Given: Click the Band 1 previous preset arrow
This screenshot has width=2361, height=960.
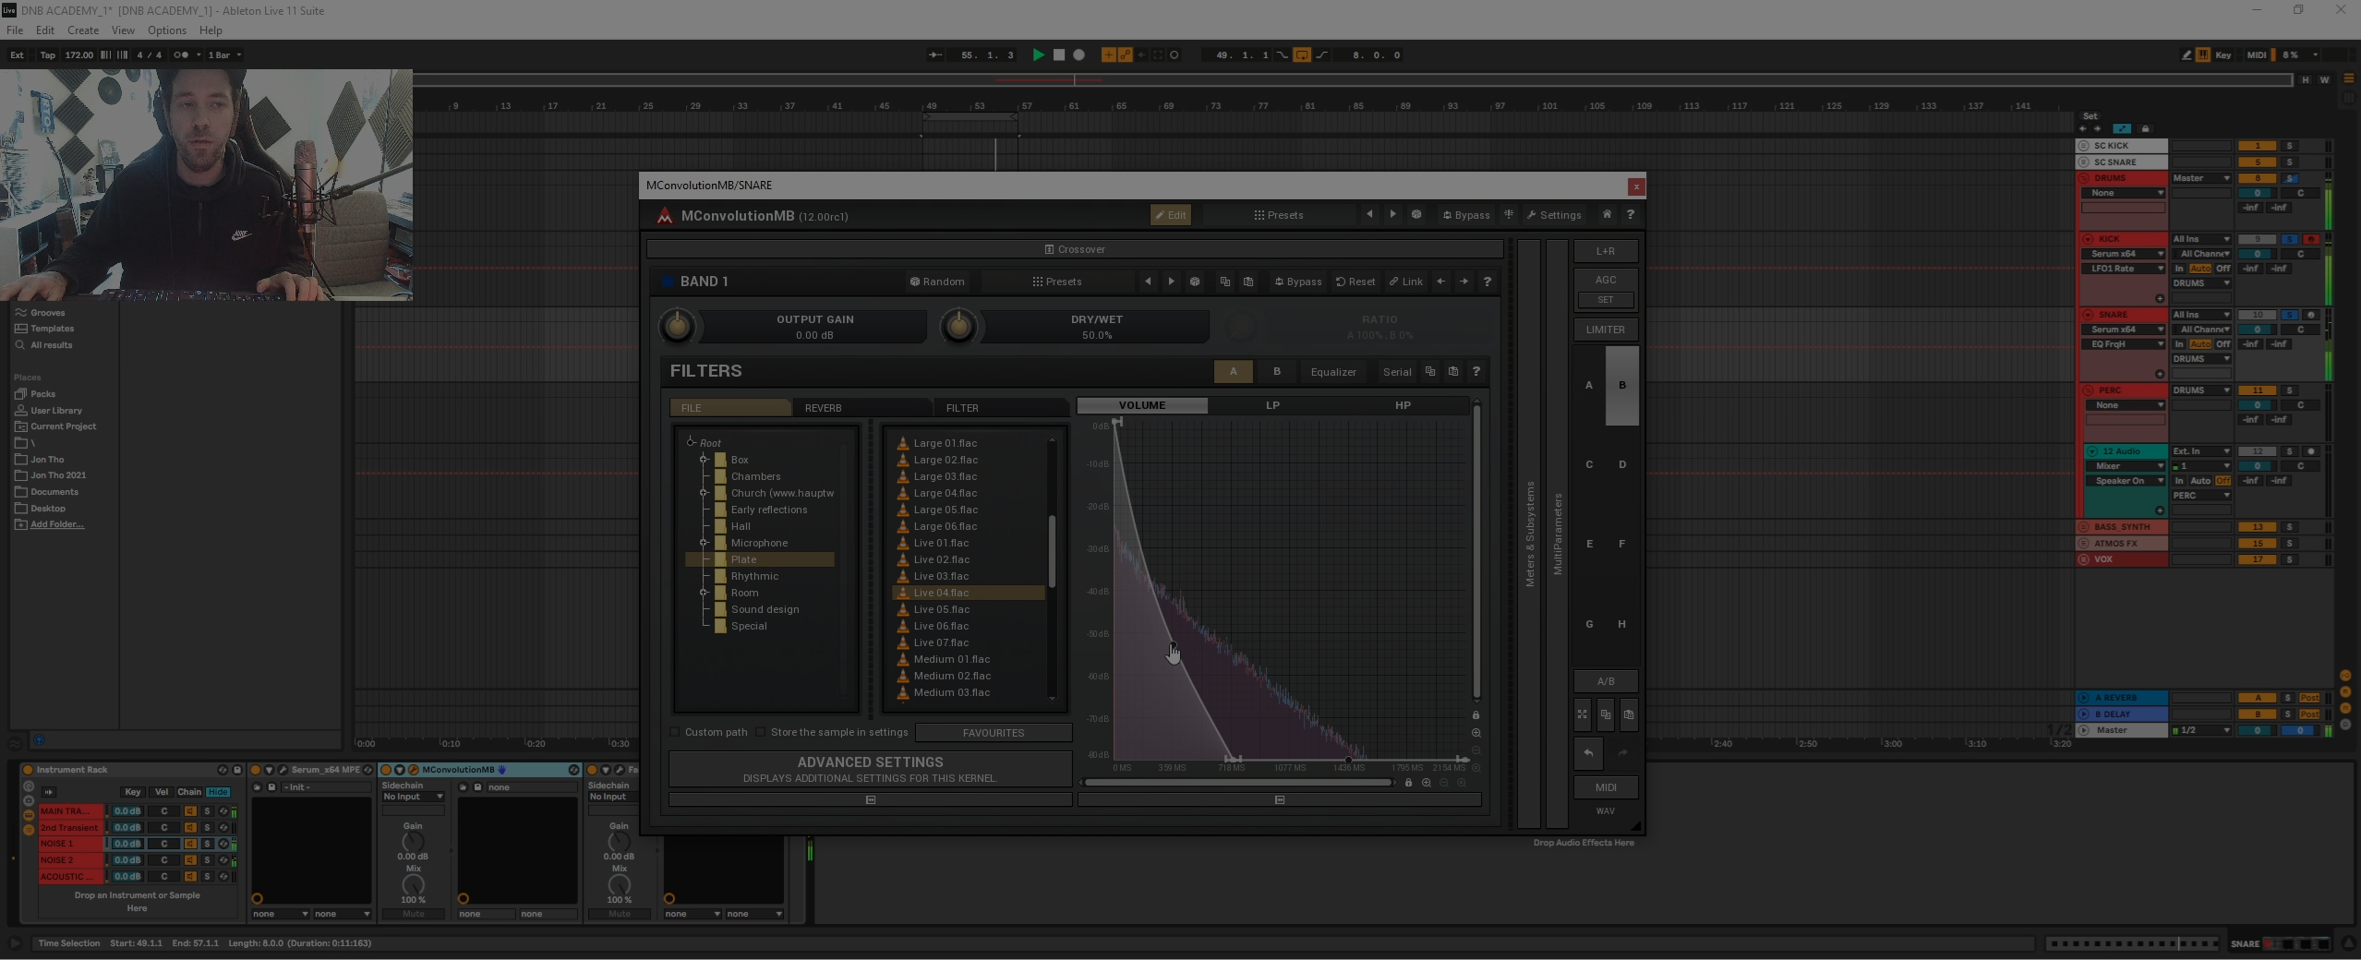Looking at the screenshot, I should click(1148, 282).
